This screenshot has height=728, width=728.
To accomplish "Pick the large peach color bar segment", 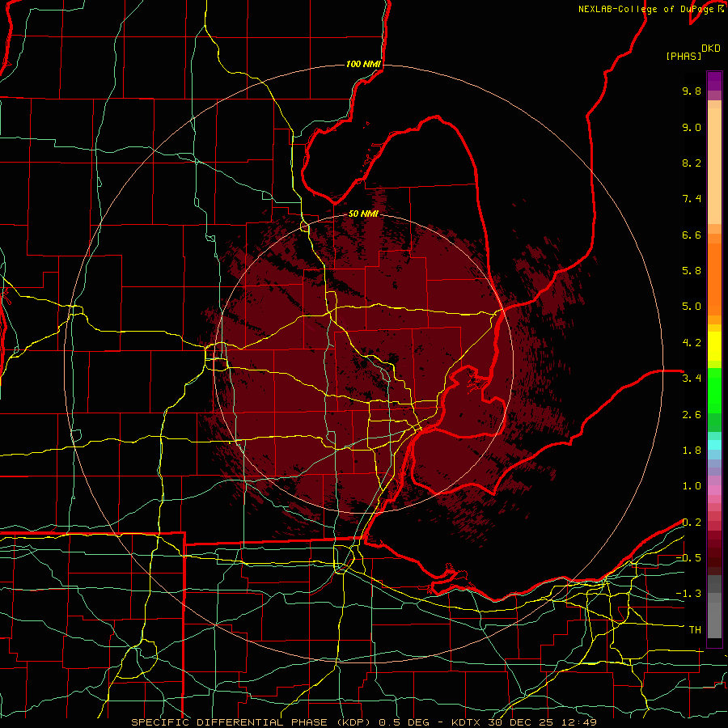I will click(714, 166).
